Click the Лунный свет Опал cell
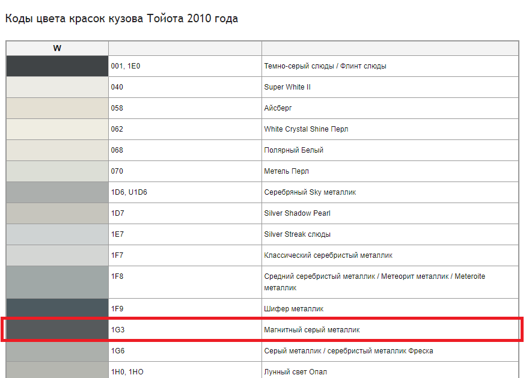 pos(390,370)
